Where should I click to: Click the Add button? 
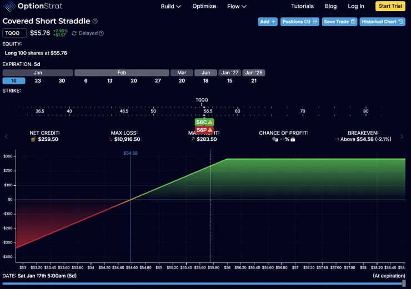pos(268,22)
